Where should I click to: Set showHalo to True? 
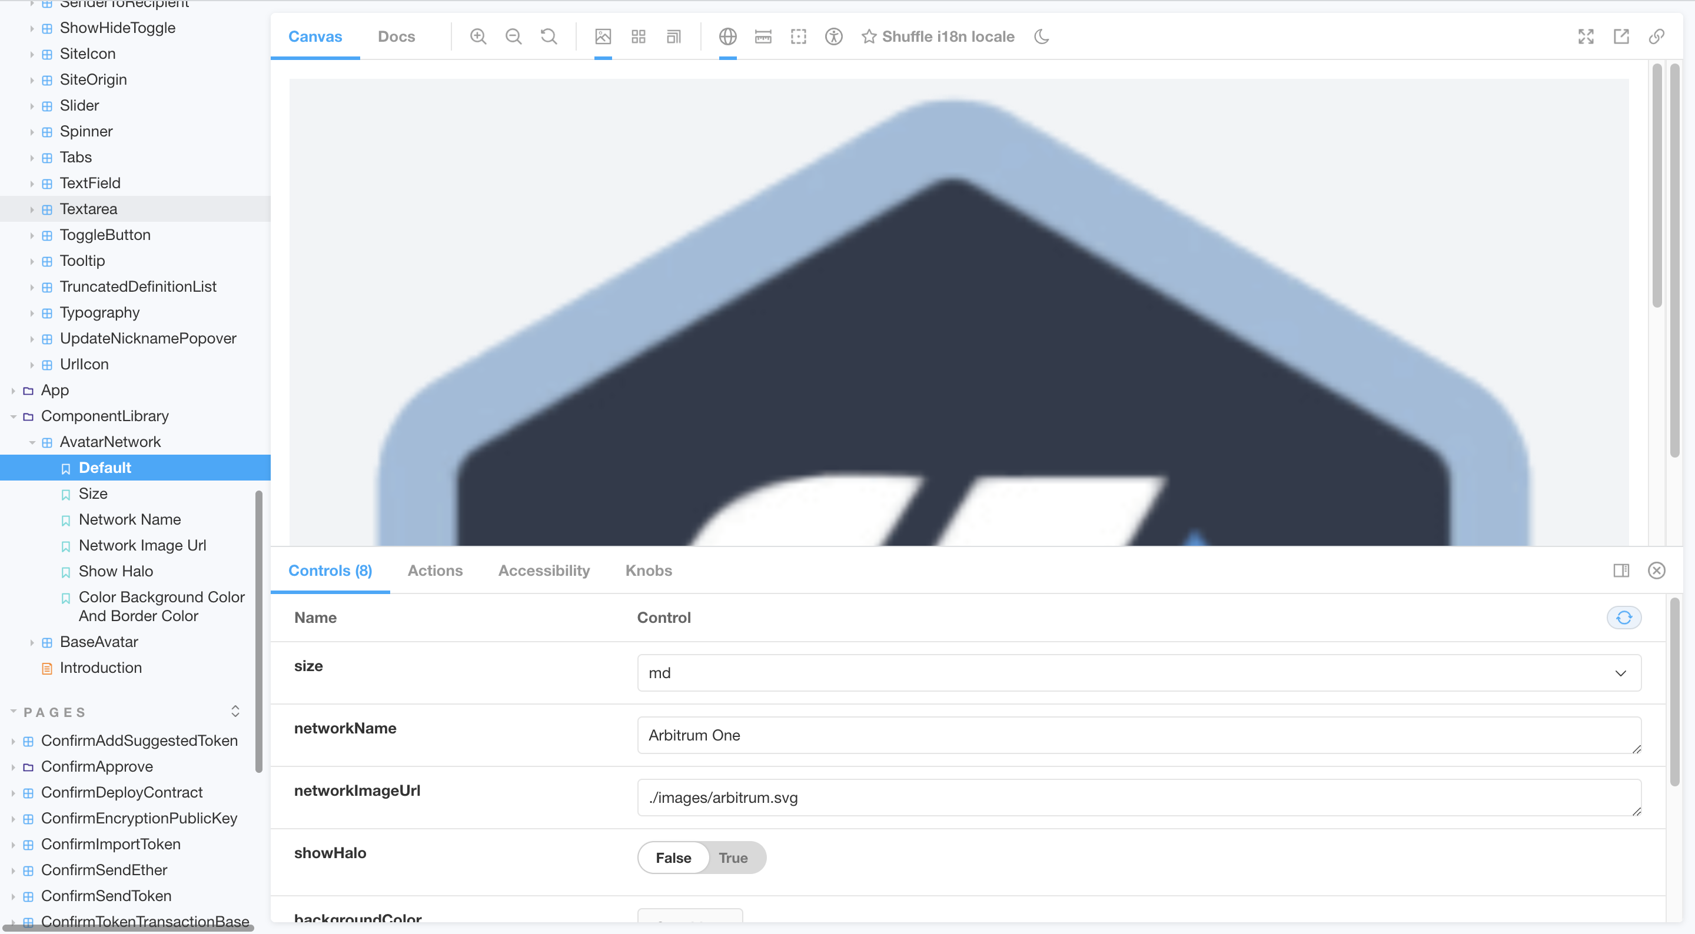[x=733, y=858]
